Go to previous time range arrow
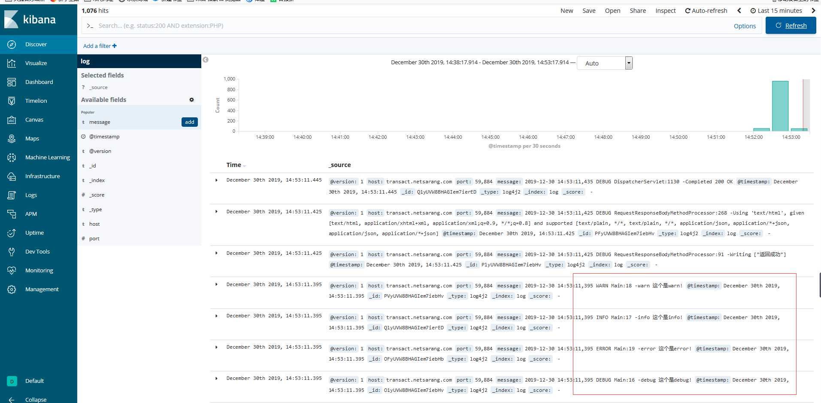This screenshot has width=821, height=403. (x=739, y=11)
